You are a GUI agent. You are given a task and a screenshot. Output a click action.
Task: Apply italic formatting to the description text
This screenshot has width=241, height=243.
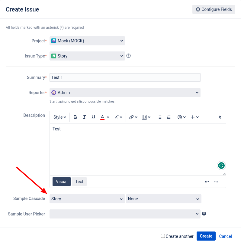(x=84, y=117)
